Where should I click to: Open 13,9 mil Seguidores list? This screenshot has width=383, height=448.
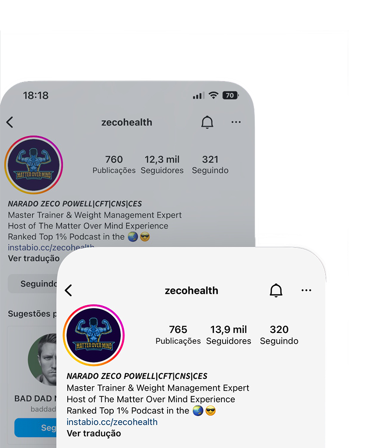(228, 335)
